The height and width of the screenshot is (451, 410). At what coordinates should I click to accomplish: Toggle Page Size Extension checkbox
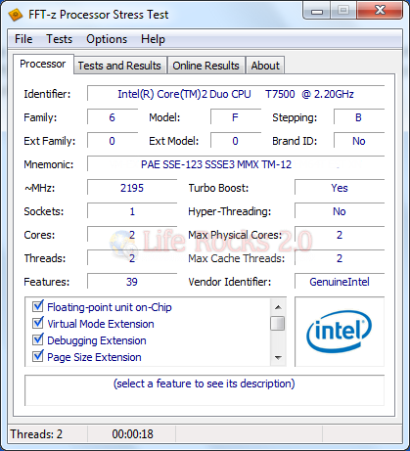pyautogui.click(x=38, y=356)
